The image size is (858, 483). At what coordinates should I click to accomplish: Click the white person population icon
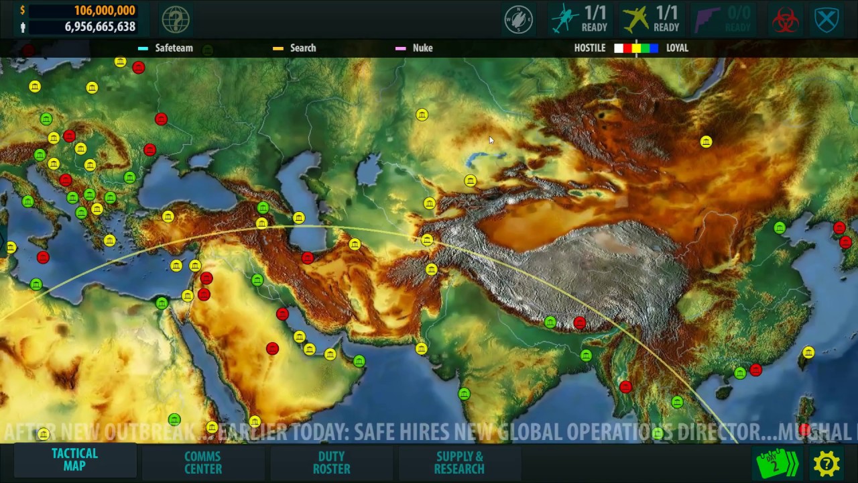tap(23, 27)
